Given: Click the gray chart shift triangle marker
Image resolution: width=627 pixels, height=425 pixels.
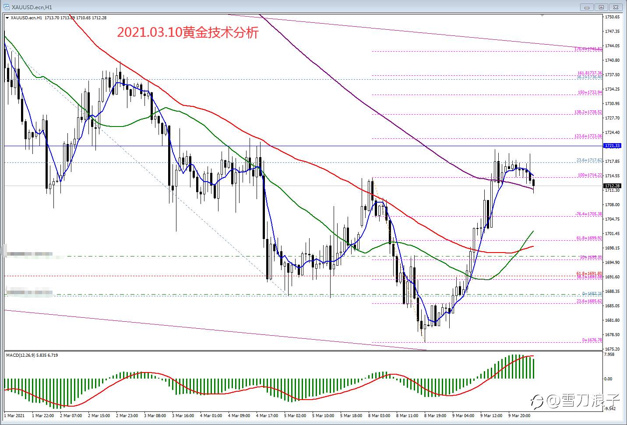Looking at the screenshot, I should point(543,15).
